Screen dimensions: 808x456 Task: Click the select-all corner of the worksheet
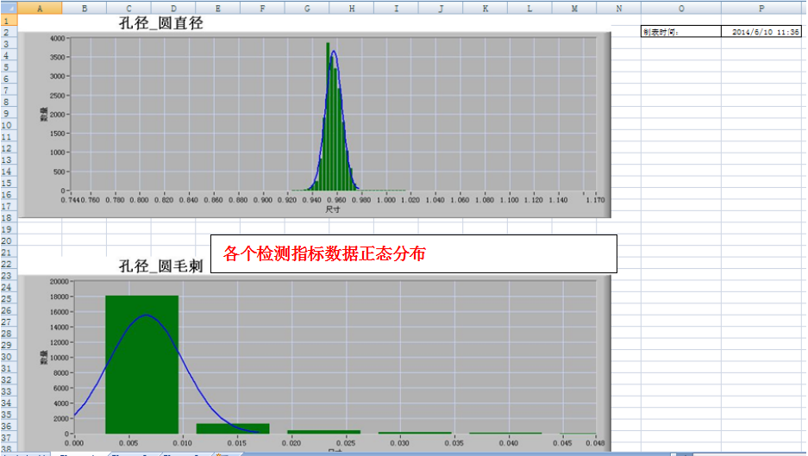click(9, 8)
